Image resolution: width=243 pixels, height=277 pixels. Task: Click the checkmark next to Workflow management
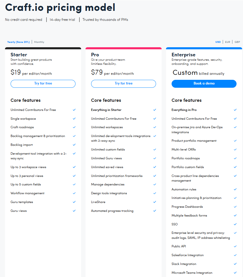[74, 193]
